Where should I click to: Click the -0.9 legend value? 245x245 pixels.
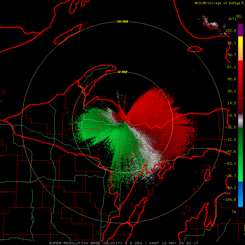point(232,115)
